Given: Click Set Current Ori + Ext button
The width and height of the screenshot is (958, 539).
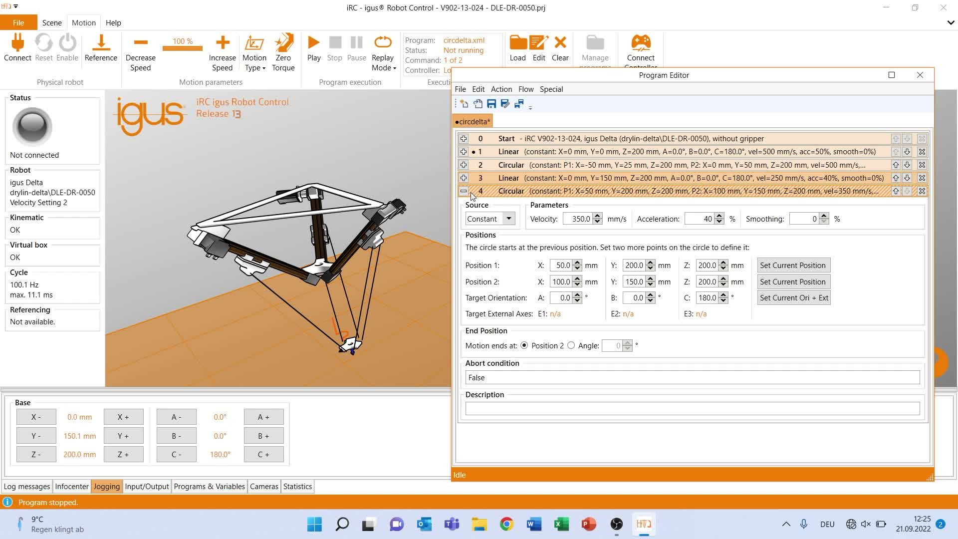Looking at the screenshot, I should coord(793,298).
